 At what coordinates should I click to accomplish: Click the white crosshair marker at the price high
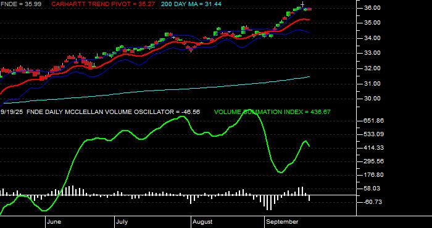tap(302, 4)
